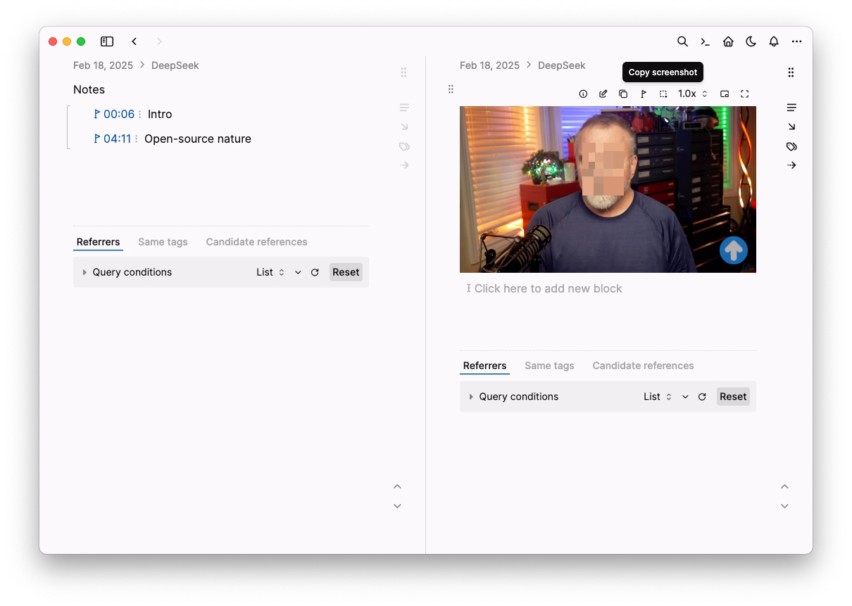Click the left pane grip dots icon

pyautogui.click(x=403, y=72)
